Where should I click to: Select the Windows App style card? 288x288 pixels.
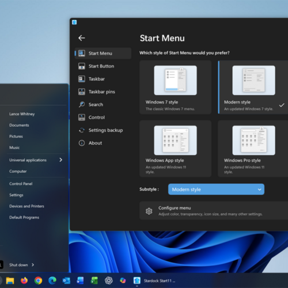(x=175, y=149)
